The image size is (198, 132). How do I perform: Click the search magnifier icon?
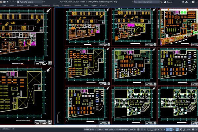[161, 2]
